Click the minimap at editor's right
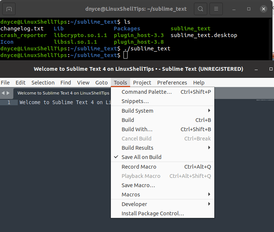The height and width of the screenshot is (232, 274). point(265,100)
